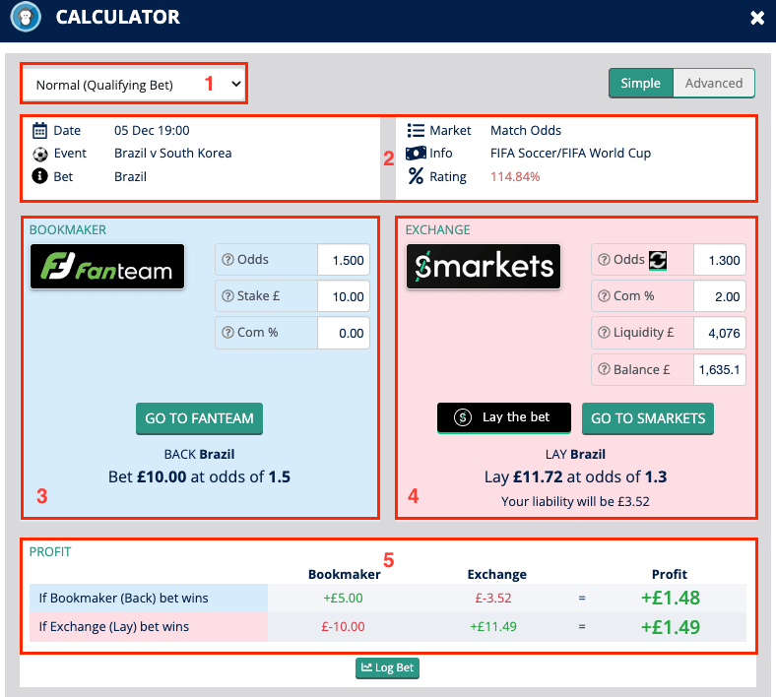Edit the bookmaker odds field 1.500
The image size is (776, 697).
(x=344, y=260)
